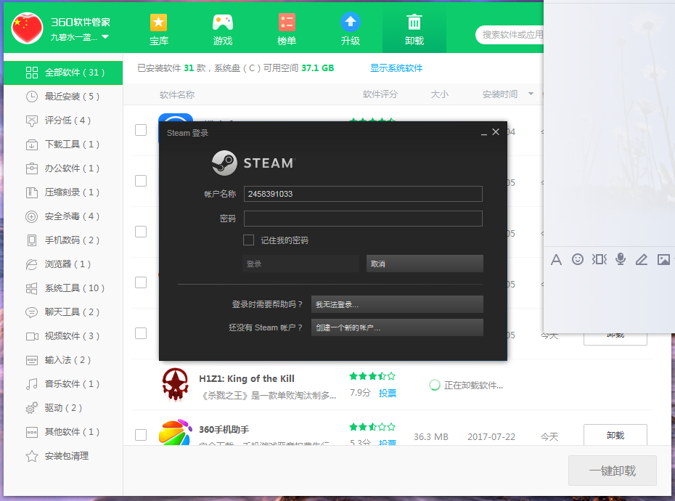675x501 pixels.
Task: Click the 聊天工具 chat bubble icon
Action: point(31,312)
